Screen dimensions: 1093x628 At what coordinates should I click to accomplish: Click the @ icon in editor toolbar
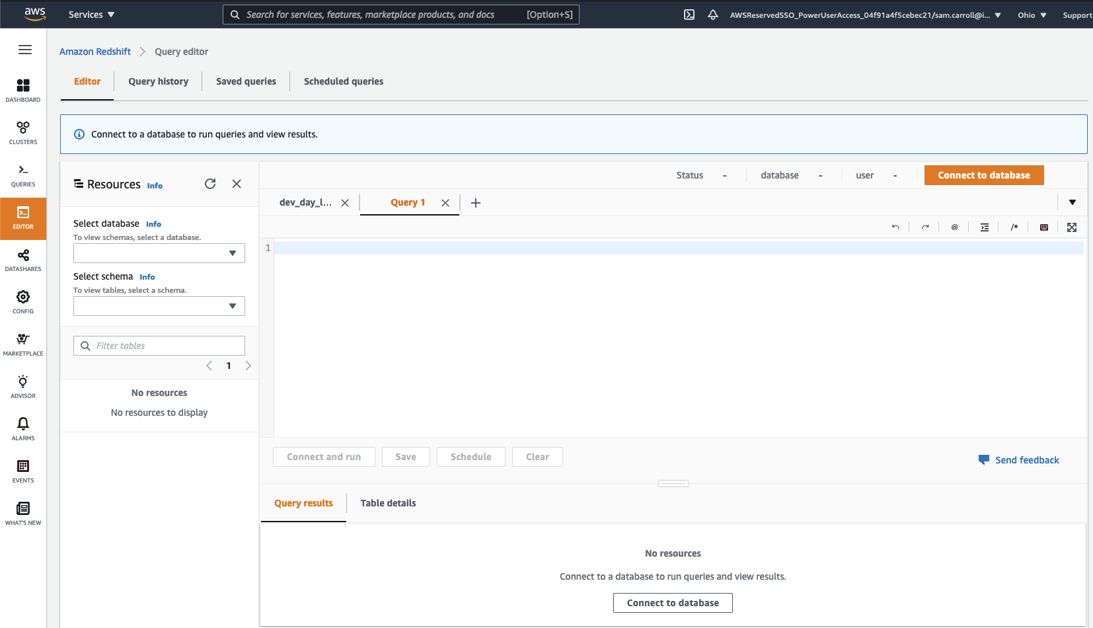pos(955,227)
